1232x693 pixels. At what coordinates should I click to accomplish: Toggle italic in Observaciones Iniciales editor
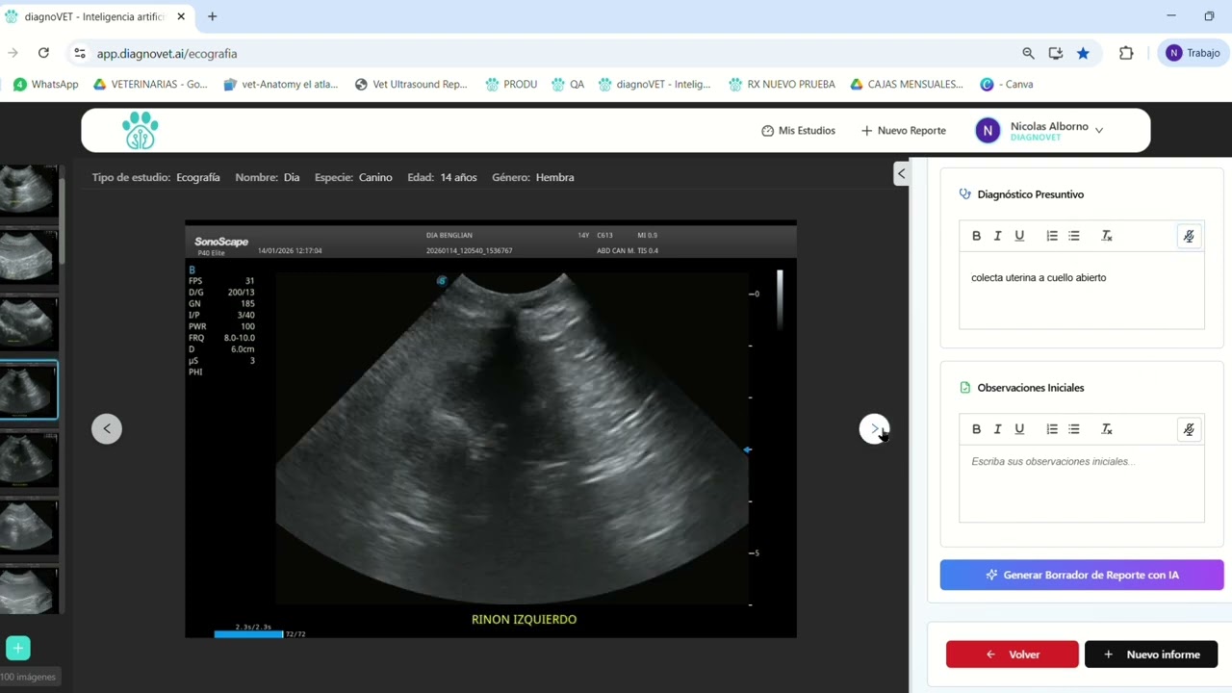[997, 429]
